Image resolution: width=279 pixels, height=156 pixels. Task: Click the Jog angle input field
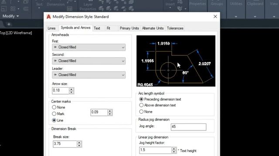point(188,127)
